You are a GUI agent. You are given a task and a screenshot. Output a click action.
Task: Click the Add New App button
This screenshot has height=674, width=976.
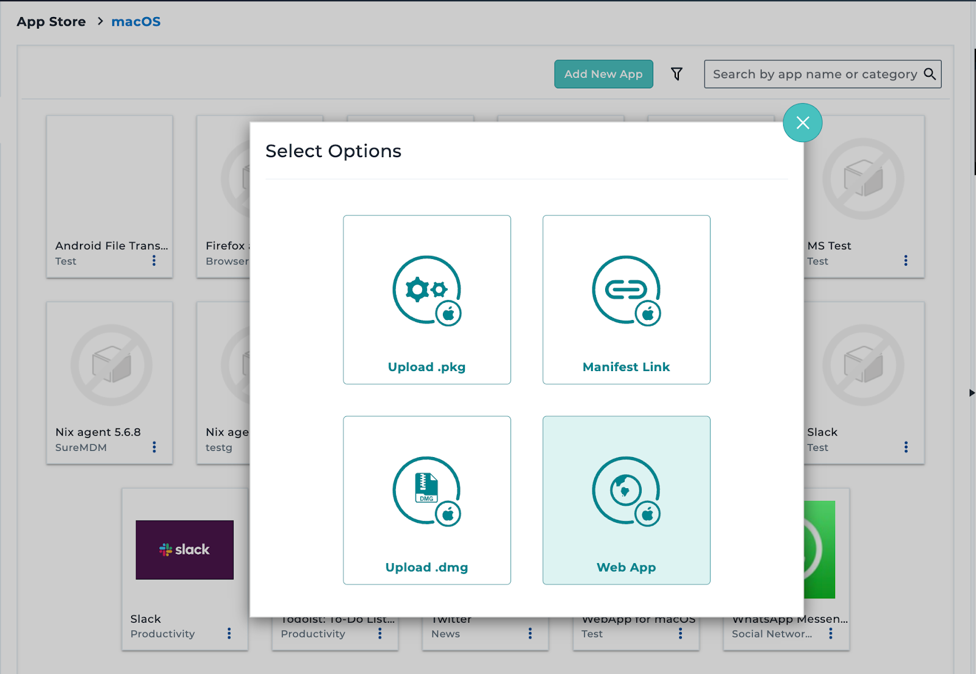click(x=603, y=74)
